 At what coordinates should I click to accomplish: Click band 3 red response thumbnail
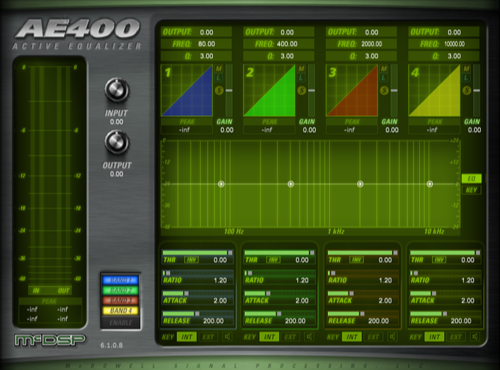point(352,90)
